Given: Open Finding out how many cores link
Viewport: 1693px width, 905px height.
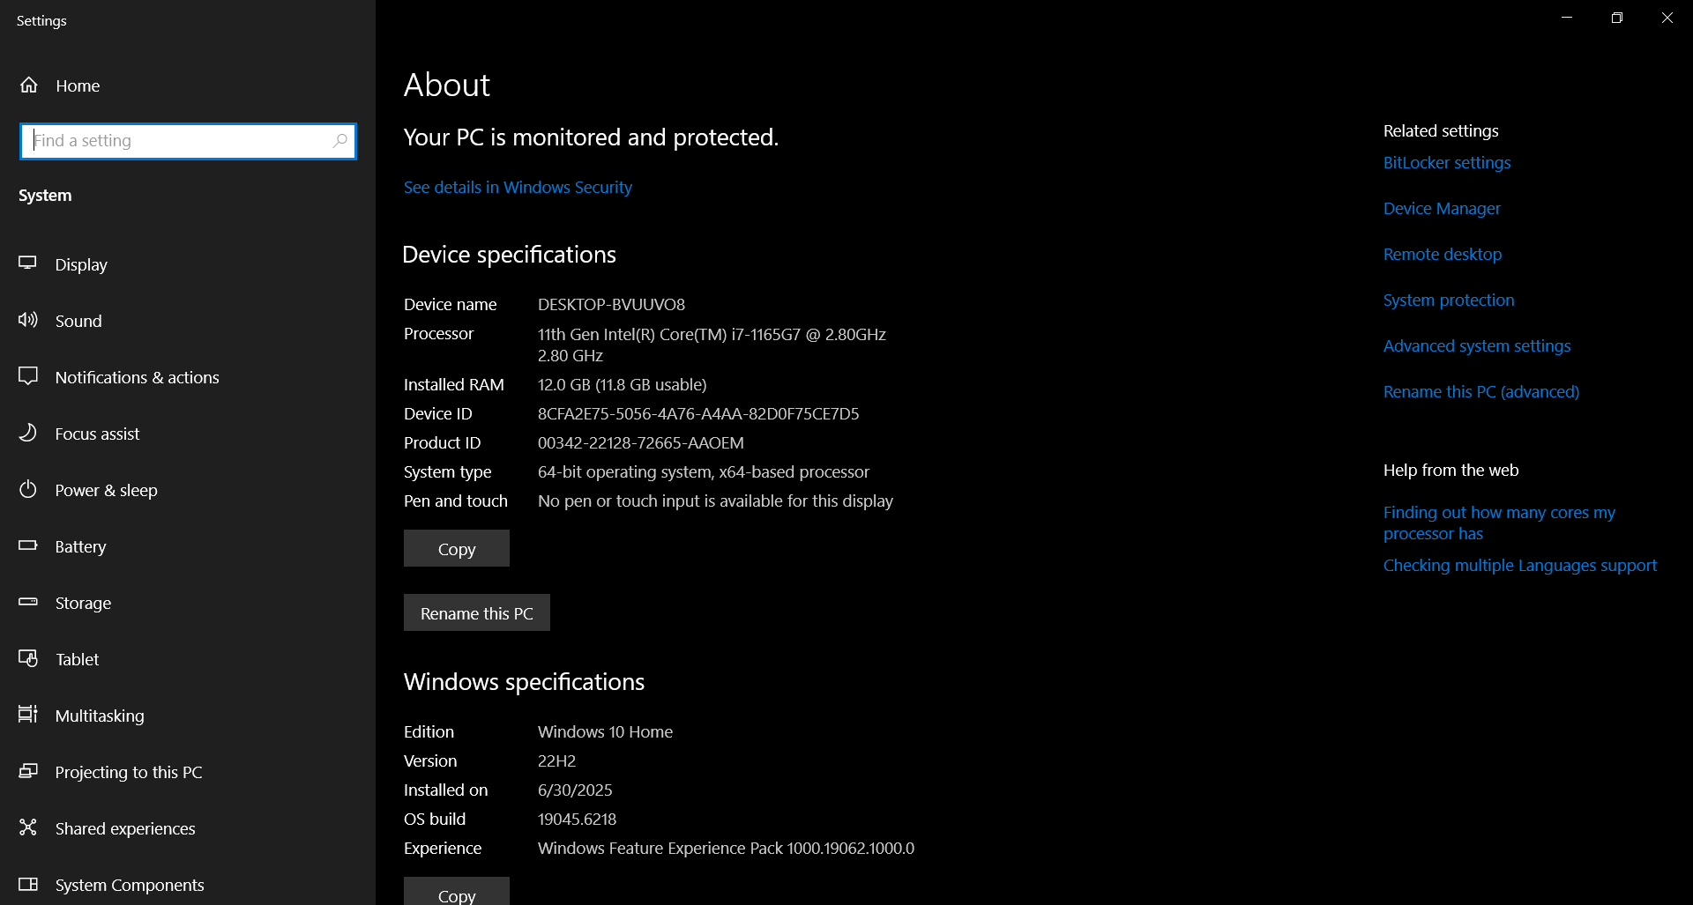Looking at the screenshot, I should [x=1499, y=523].
